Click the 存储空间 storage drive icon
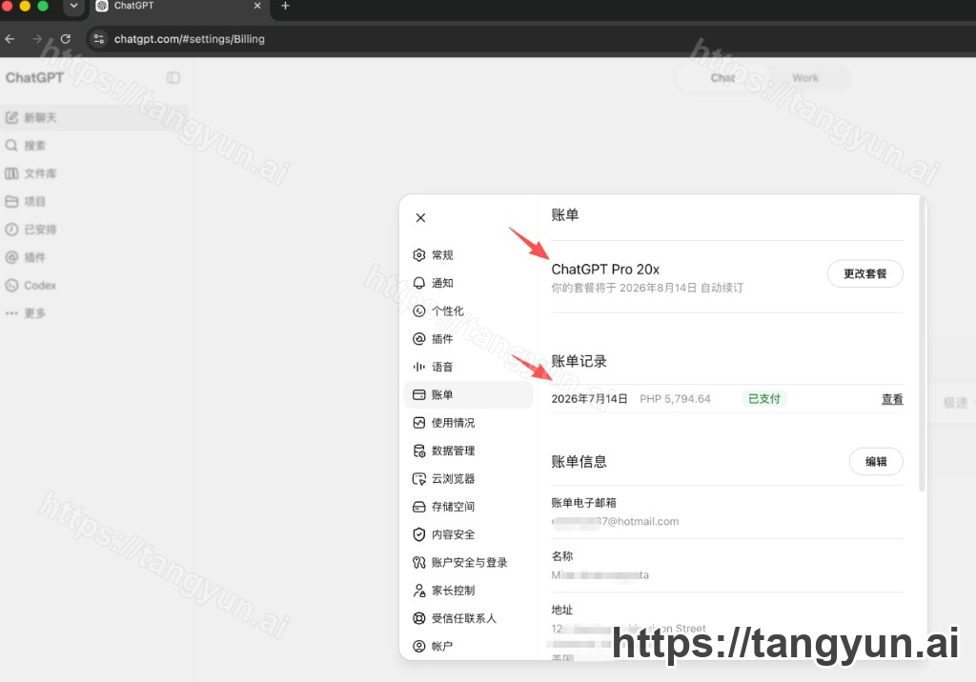Viewport: 976px width, 682px height. [x=419, y=507]
